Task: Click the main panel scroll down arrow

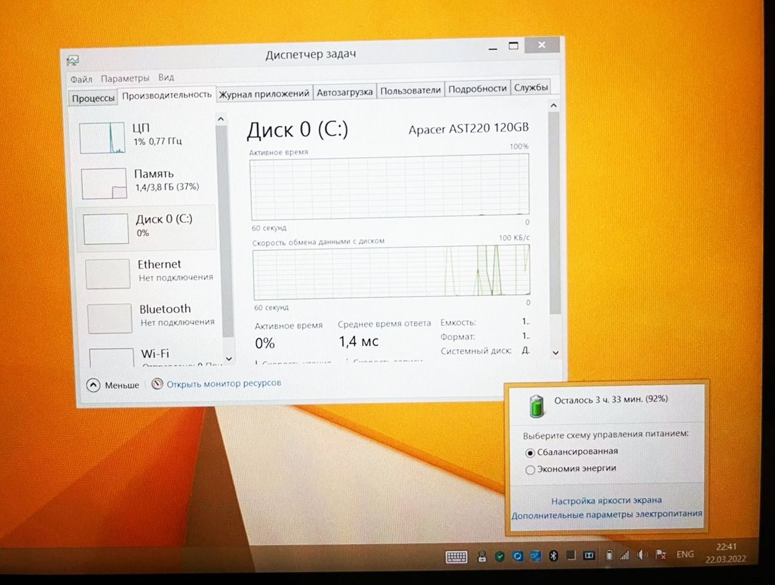Action: click(x=556, y=352)
